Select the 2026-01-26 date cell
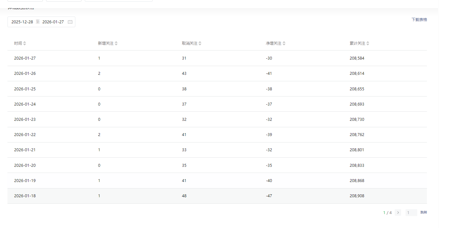The height and width of the screenshot is (228, 451). click(x=25, y=74)
